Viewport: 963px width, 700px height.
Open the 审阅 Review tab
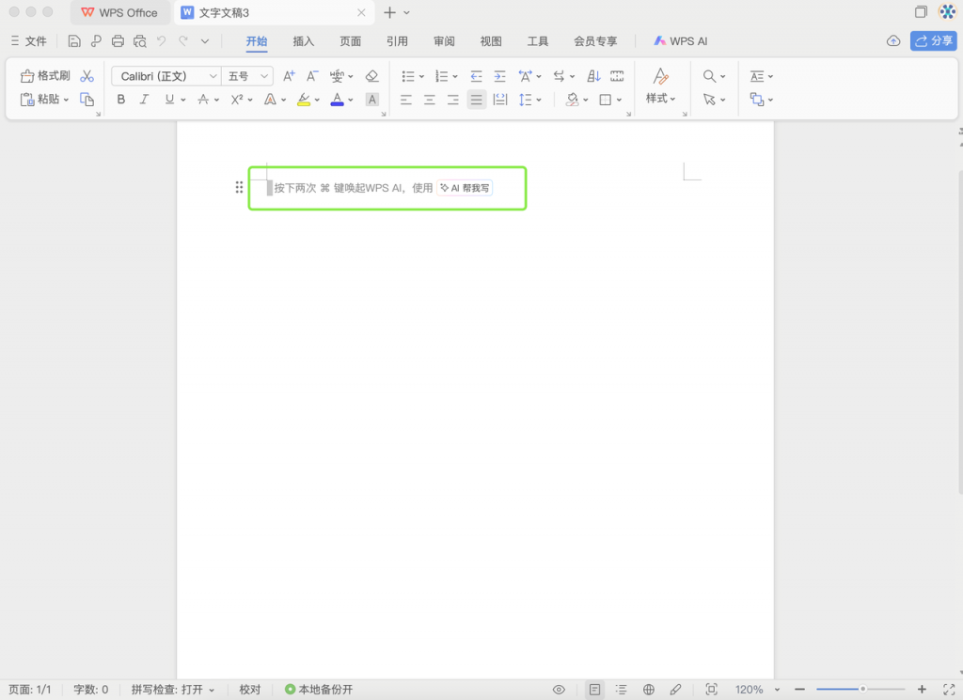pos(444,41)
